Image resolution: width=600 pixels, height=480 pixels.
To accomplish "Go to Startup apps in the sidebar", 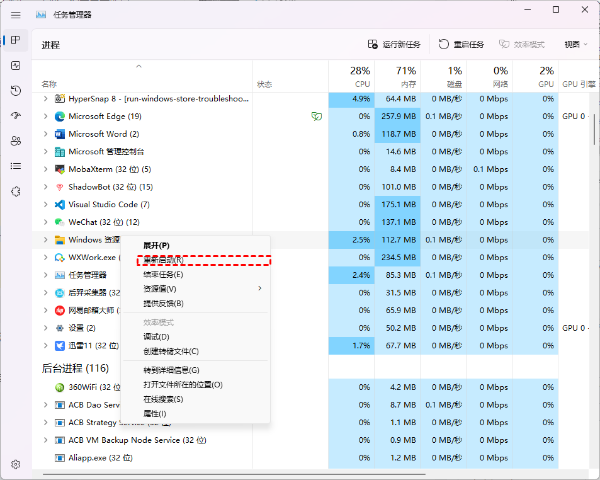I will tap(16, 116).
